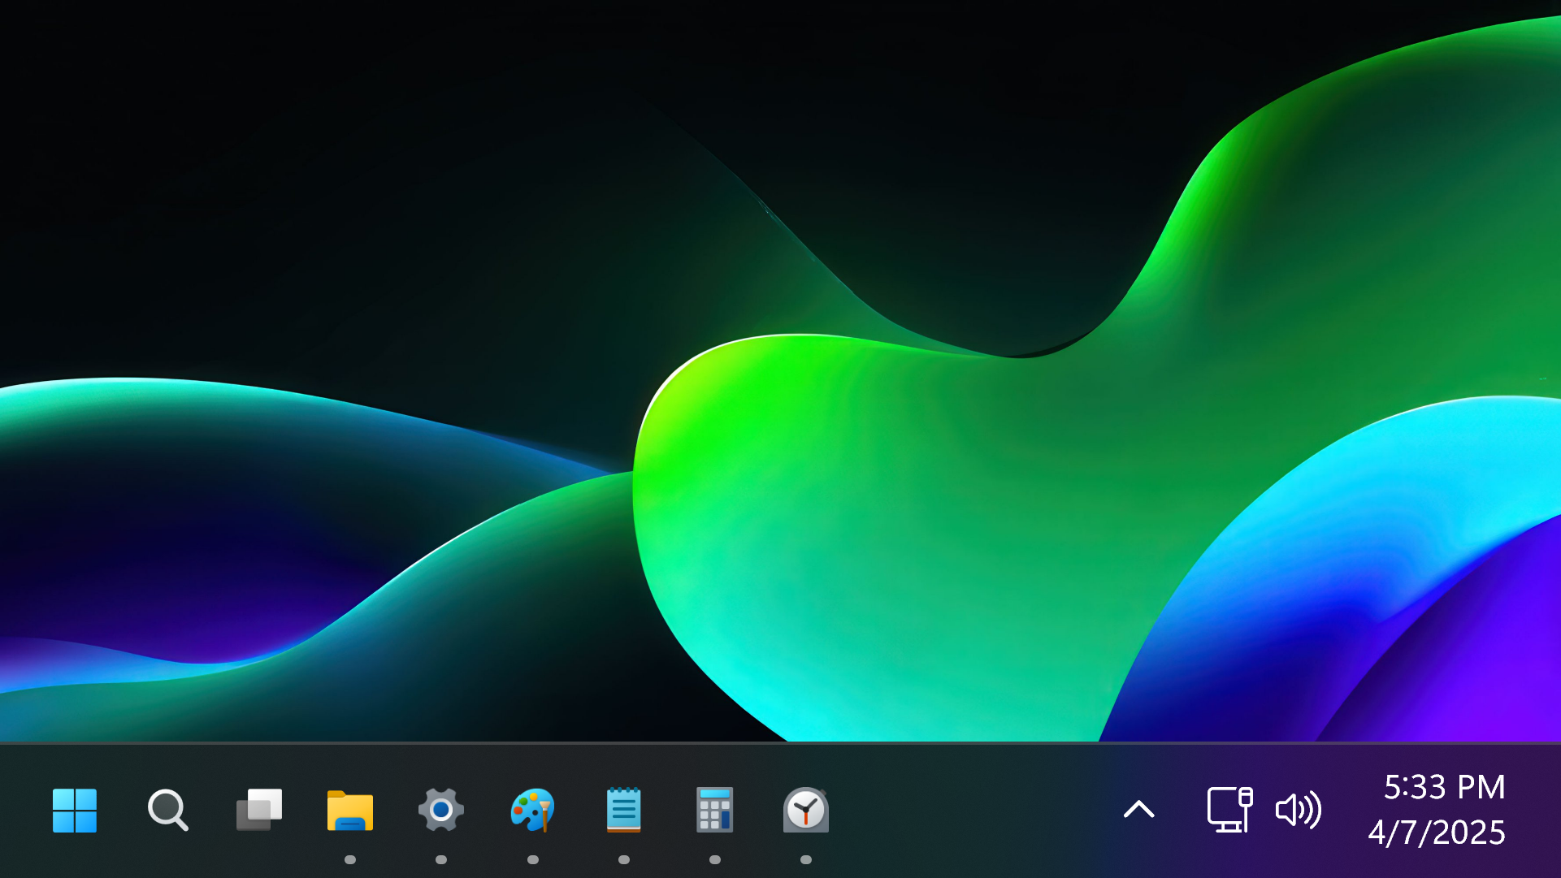Click the indicator dot under File Explorer
Viewport: 1561px width, 878px height.
pyautogui.click(x=350, y=858)
